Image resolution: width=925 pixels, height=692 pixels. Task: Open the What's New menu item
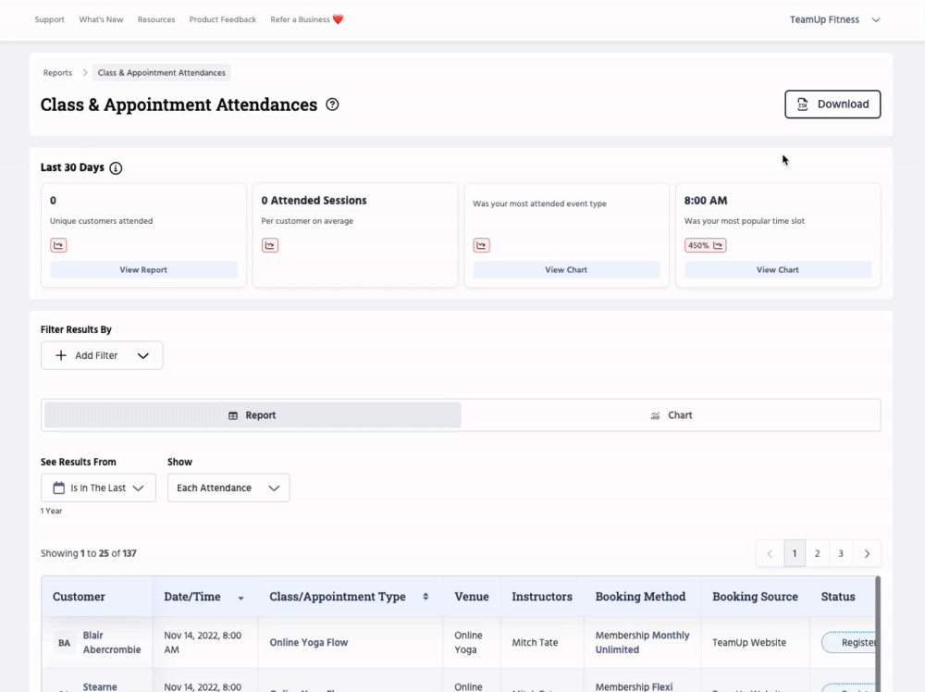click(101, 19)
